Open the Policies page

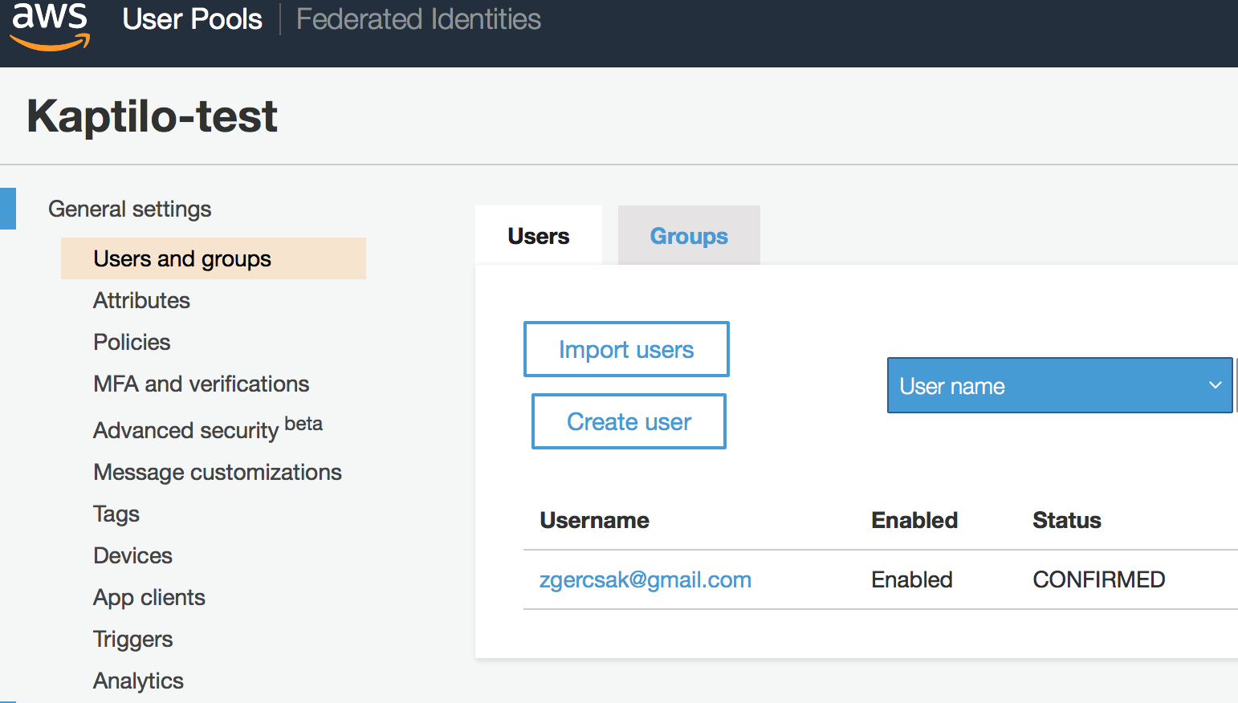(x=132, y=342)
